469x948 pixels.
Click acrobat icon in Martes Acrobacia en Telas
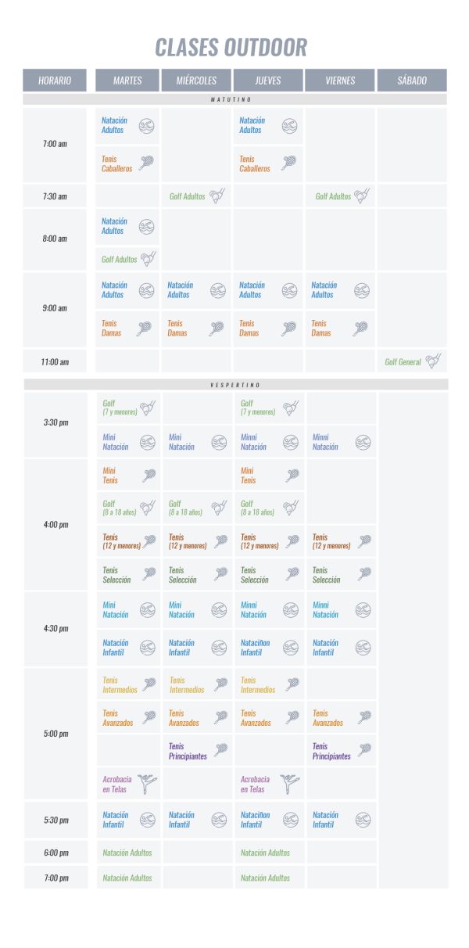tap(146, 784)
